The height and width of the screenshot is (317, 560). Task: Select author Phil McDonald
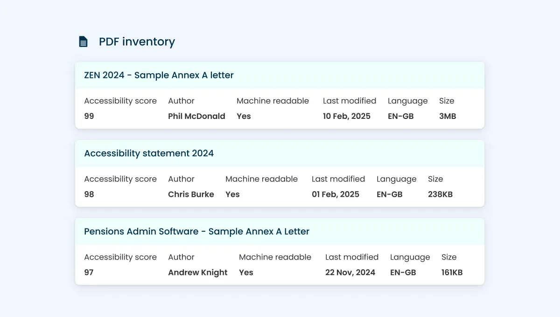(x=196, y=116)
